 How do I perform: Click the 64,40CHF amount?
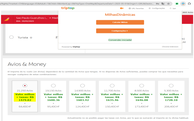(25, 106)
